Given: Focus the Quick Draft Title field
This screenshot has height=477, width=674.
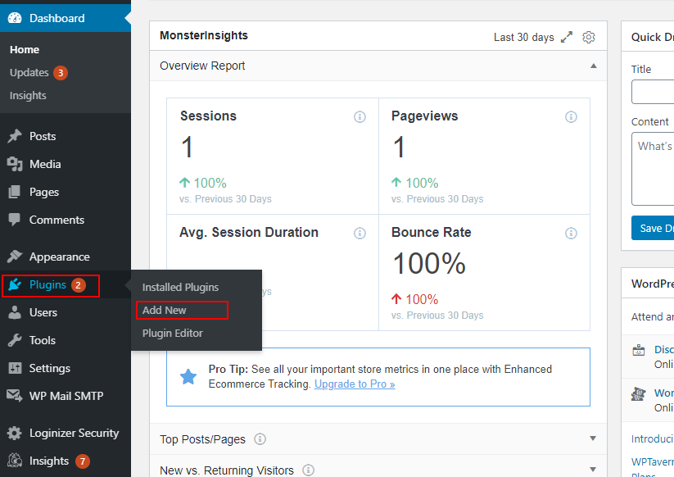Looking at the screenshot, I should pos(653,92).
